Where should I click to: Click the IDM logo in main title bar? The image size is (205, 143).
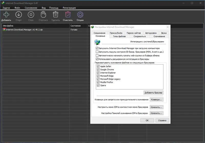(x=3, y=3)
